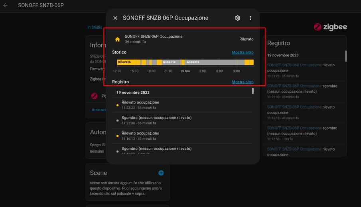Select Sgombro entry at 11:22:30 in dialog
Viewport: 361px width, 207px height.
[x=182, y=120]
